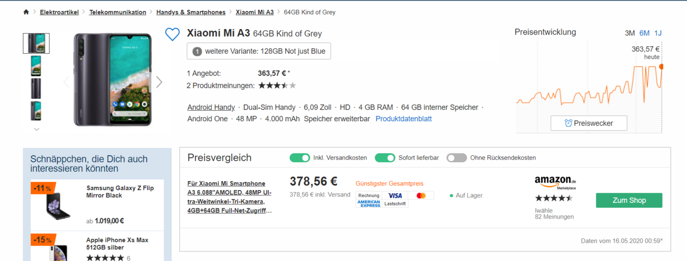Open Apple iPhone Xs Max 512GB silber deal
Screen dimensions: 687x261
click(118, 244)
